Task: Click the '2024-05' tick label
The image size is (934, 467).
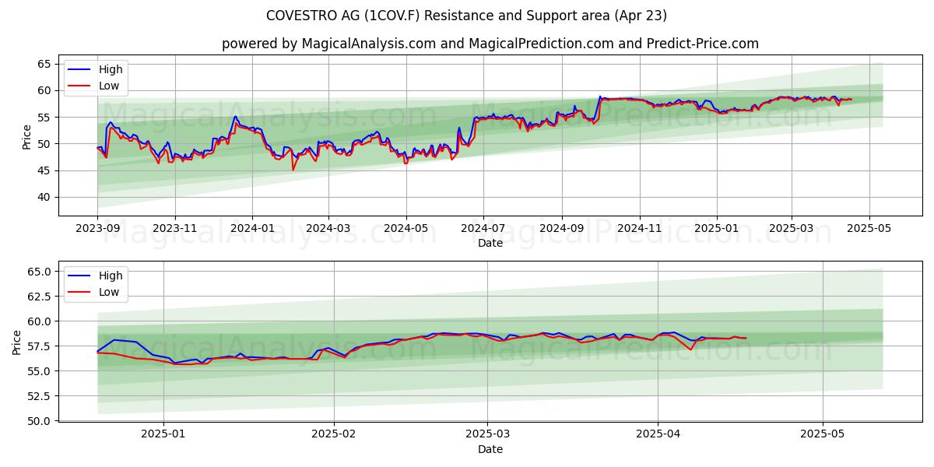Action: [406, 229]
